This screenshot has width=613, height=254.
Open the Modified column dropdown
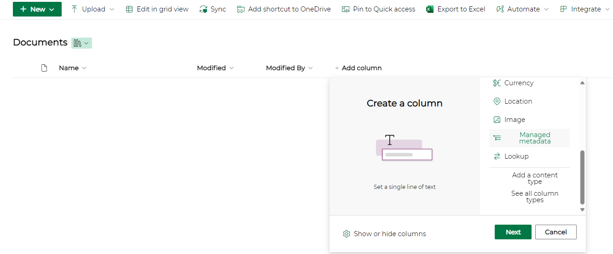coord(215,68)
